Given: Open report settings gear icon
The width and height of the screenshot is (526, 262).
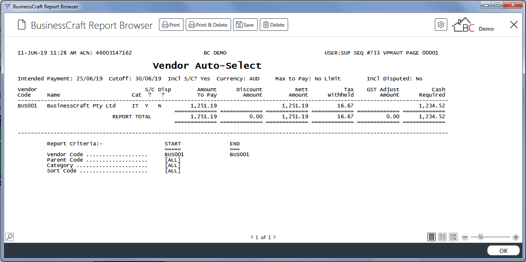Looking at the screenshot, I should 441,25.
